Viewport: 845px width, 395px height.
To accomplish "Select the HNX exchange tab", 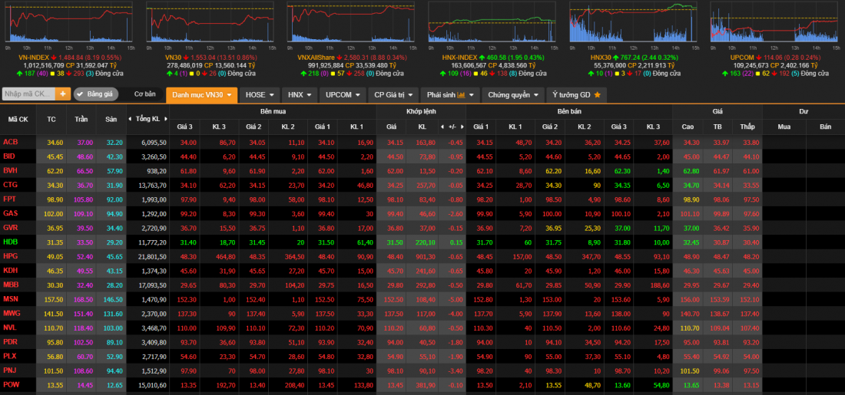I will click(299, 95).
